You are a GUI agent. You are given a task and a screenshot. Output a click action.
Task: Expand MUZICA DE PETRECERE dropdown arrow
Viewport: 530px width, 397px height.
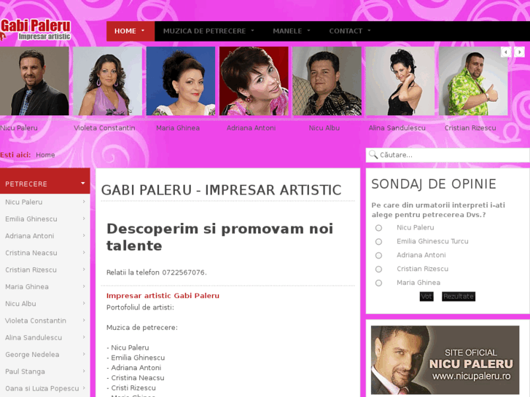click(252, 31)
